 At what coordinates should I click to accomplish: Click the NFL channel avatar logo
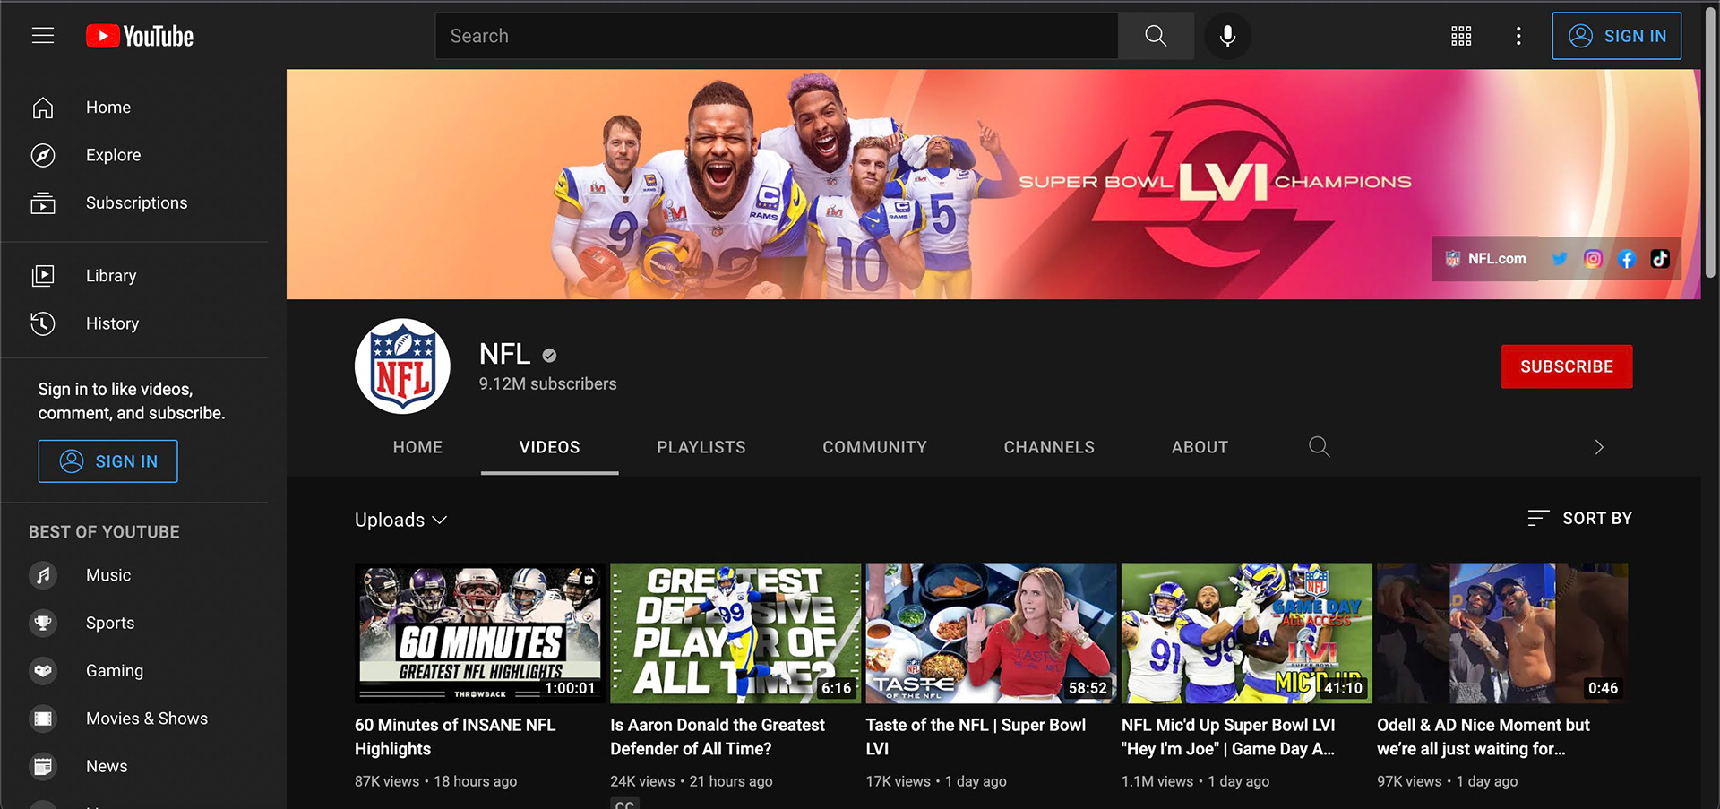pyautogui.click(x=402, y=366)
